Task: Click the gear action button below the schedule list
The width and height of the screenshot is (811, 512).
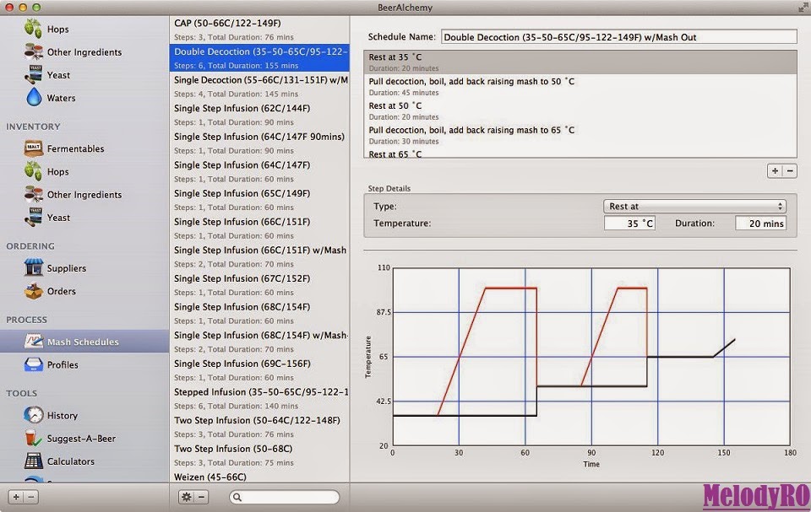Action: point(186,497)
